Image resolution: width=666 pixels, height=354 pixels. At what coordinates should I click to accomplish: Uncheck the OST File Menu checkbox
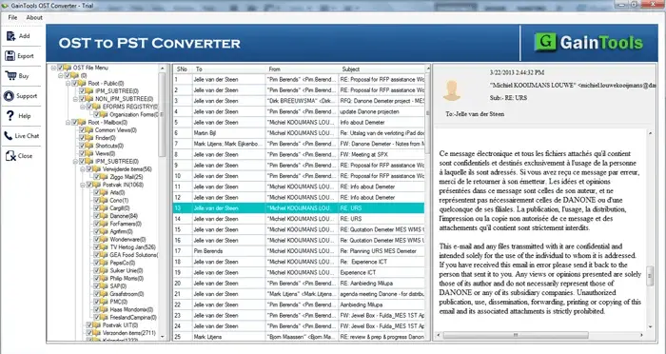[60, 68]
